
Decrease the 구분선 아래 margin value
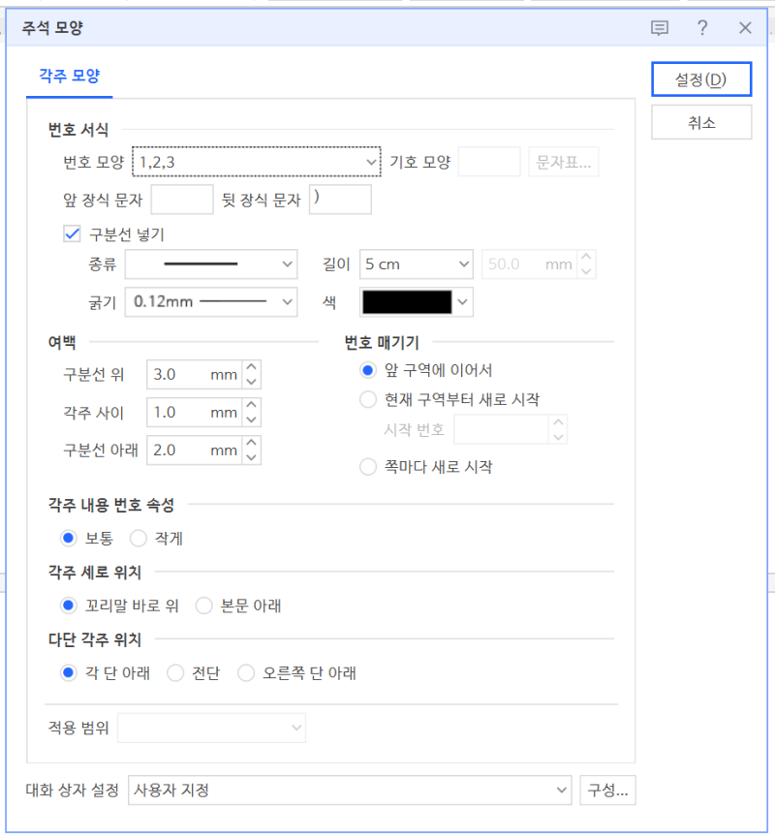point(252,457)
